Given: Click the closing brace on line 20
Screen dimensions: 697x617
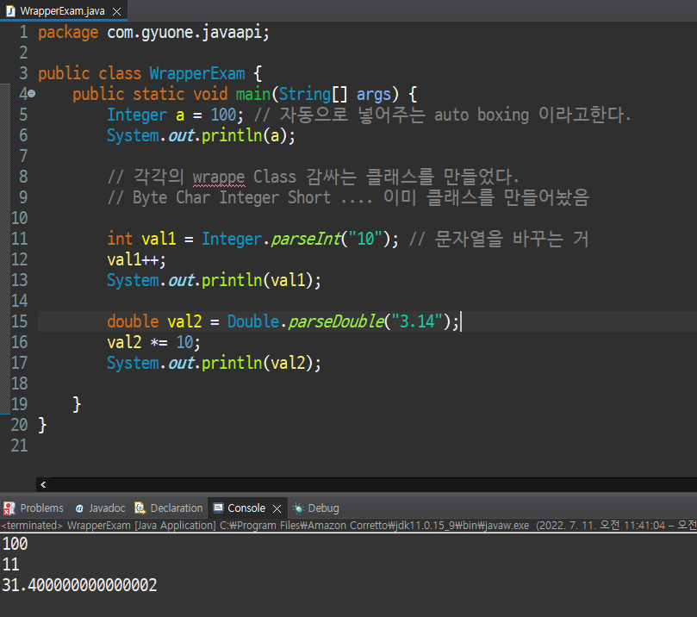Looking at the screenshot, I should pyautogui.click(x=42, y=425).
